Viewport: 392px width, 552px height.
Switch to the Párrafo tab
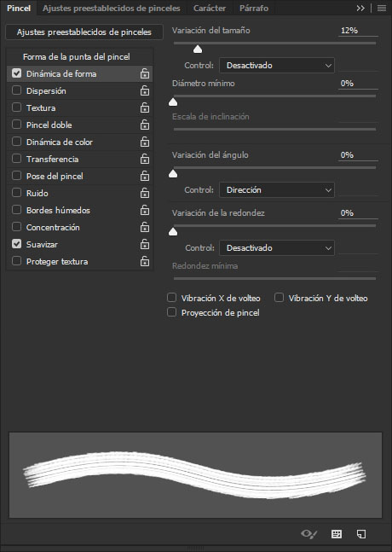point(254,8)
